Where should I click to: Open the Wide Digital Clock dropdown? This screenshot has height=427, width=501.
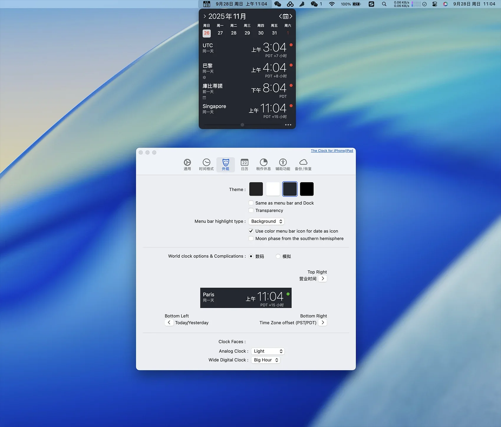coord(266,360)
